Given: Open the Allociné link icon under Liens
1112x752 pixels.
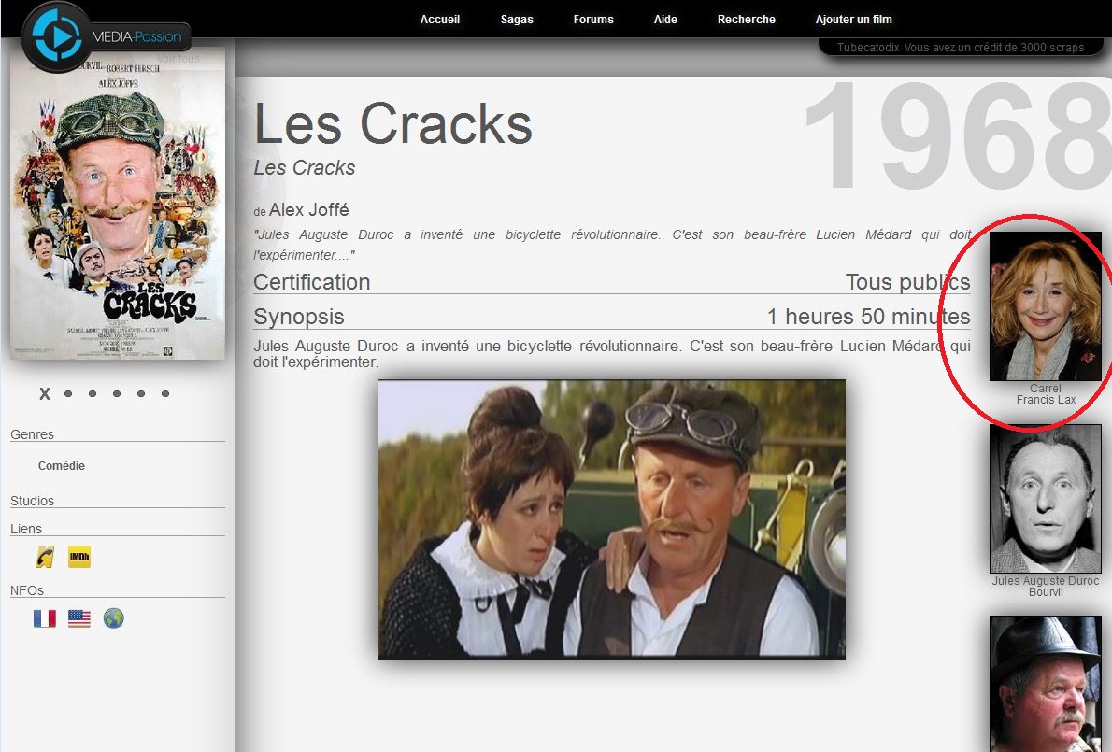Looking at the screenshot, I should point(45,557).
